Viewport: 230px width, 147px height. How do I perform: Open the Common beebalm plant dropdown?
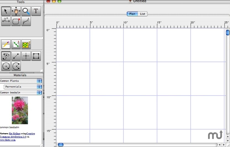(21, 93)
